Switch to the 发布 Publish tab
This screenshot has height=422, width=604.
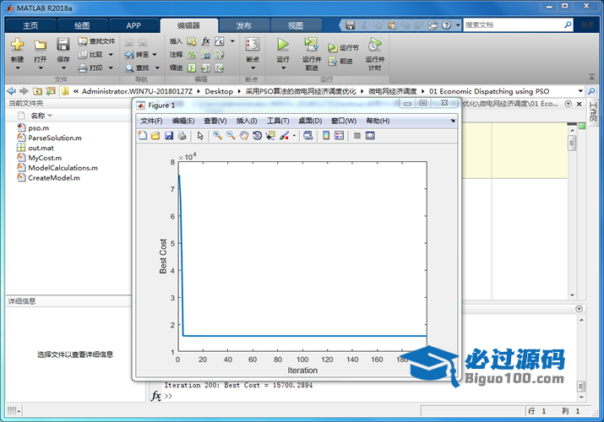243,26
